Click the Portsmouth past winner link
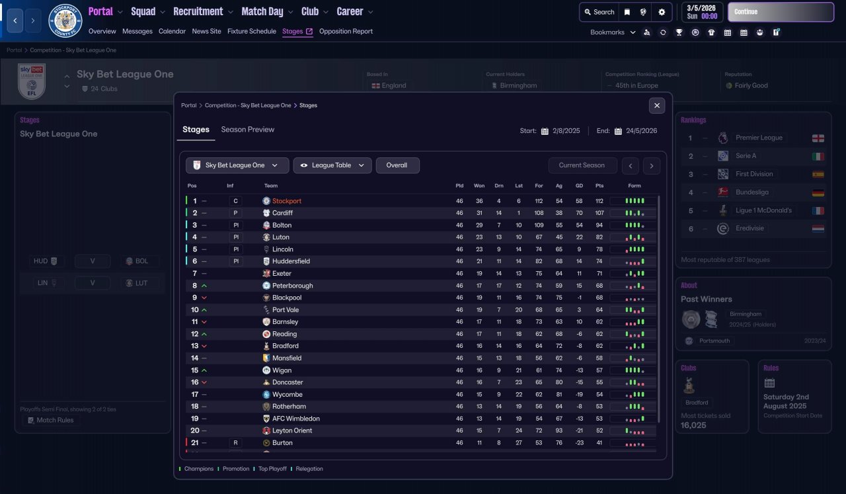 [x=714, y=341]
